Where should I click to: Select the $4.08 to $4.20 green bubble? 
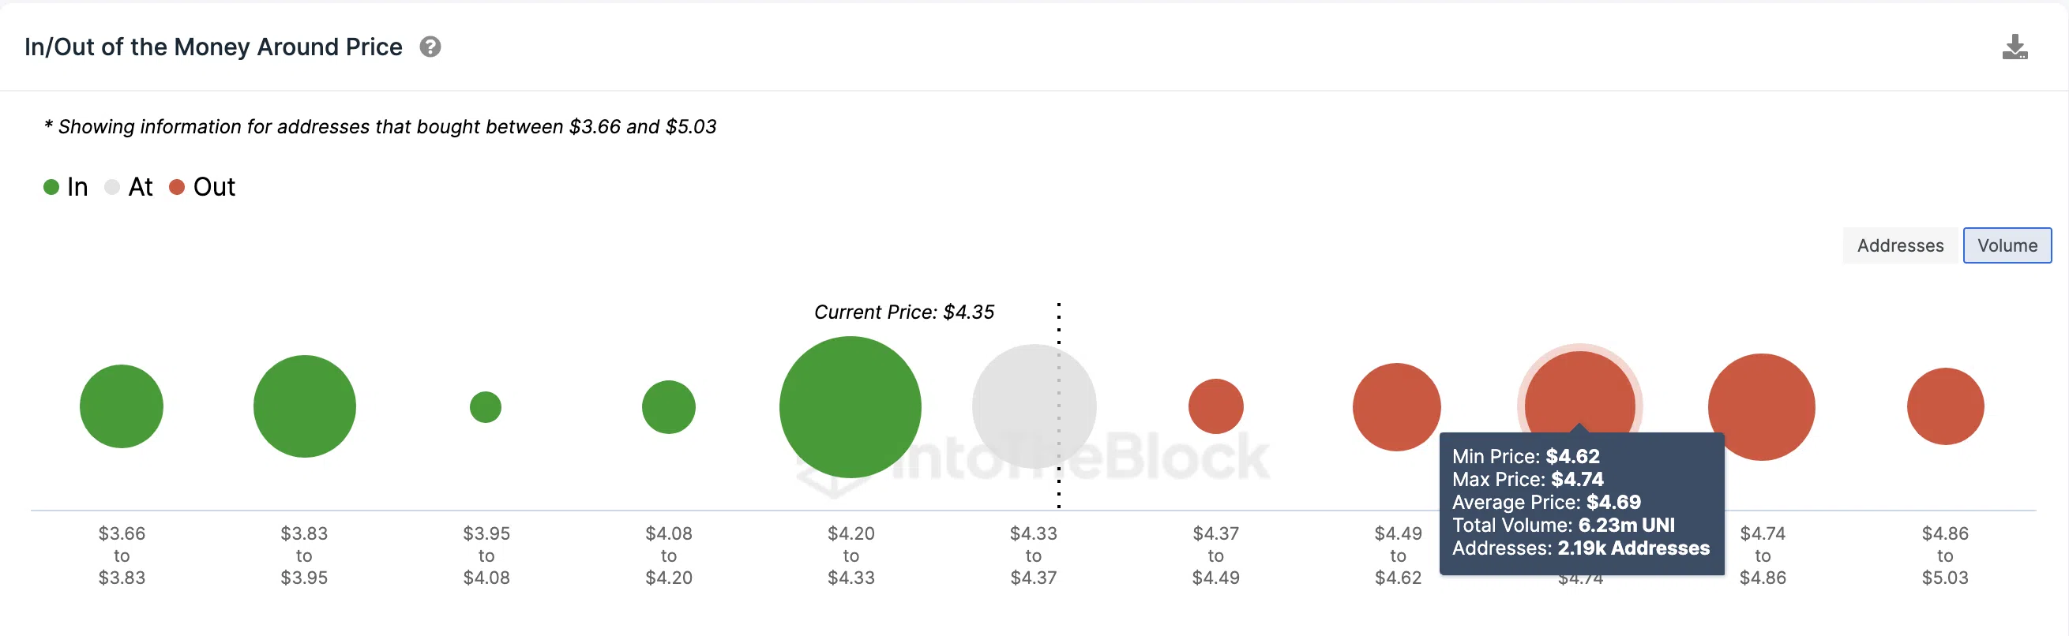tap(668, 407)
